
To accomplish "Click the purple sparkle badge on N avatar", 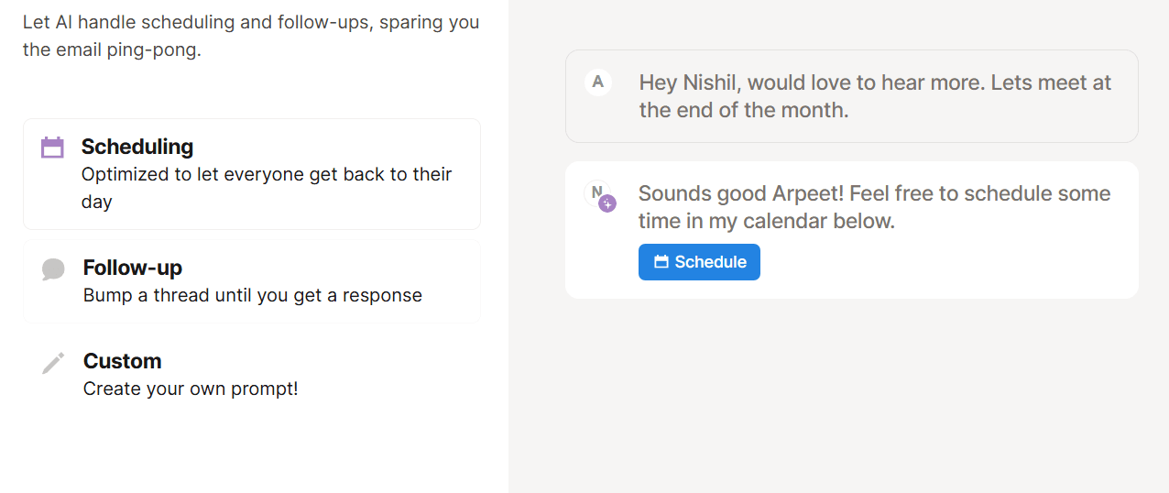I will point(606,203).
